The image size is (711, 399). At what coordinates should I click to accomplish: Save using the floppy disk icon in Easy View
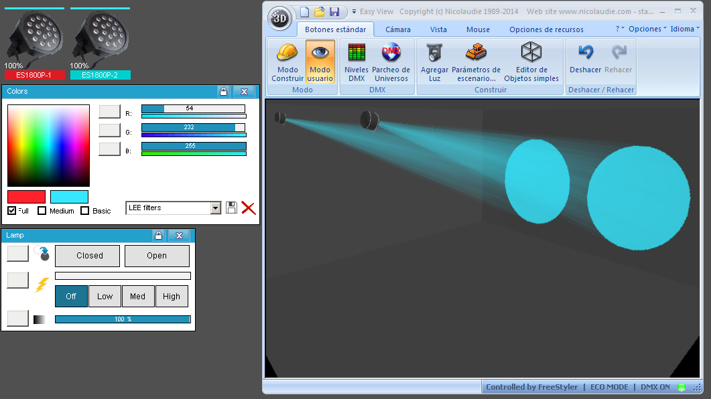(x=334, y=12)
